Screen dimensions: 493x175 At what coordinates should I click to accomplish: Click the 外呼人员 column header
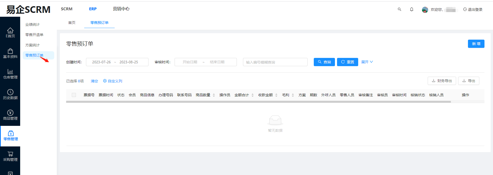(328, 95)
